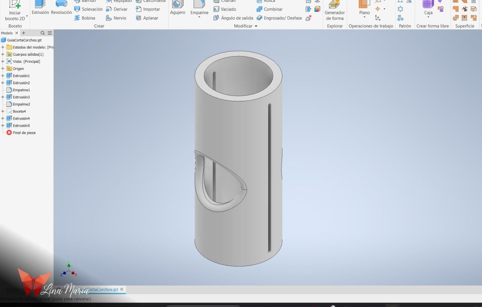Select the Derivar tool
Viewport: 482px width, 307px height.
(117, 9)
